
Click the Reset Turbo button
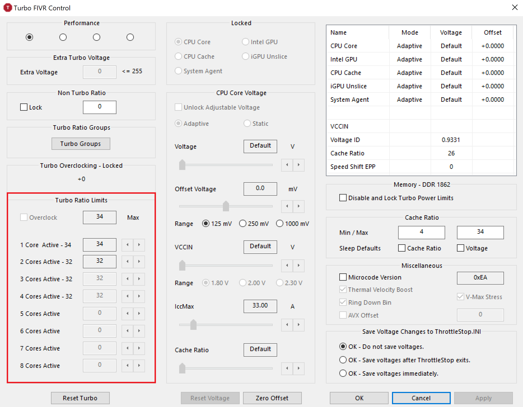click(80, 398)
